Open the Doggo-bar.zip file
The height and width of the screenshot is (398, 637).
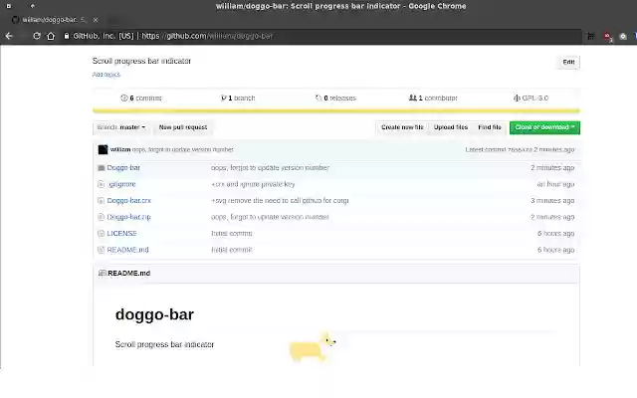coord(128,217)
